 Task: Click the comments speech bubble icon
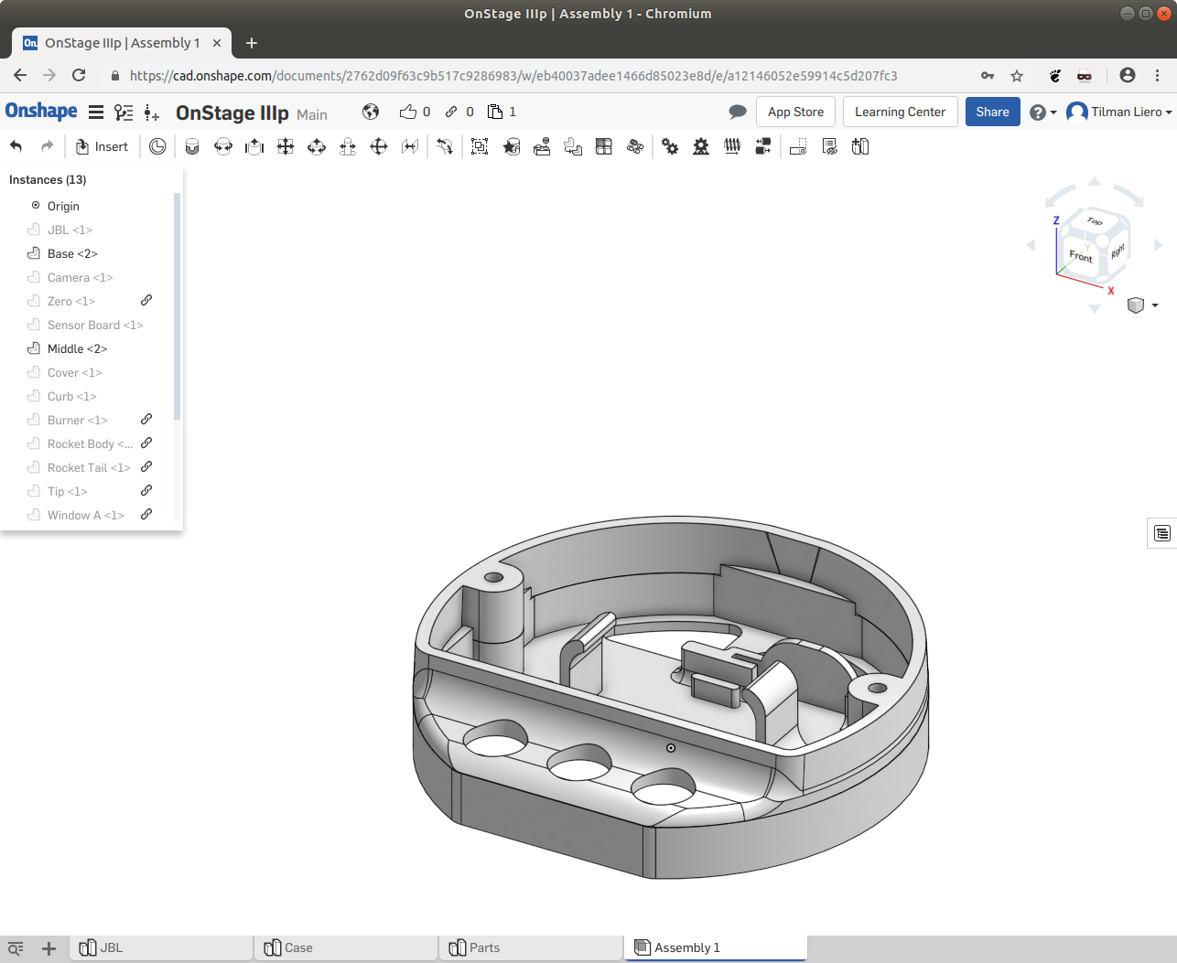click(x=738, y=112)
